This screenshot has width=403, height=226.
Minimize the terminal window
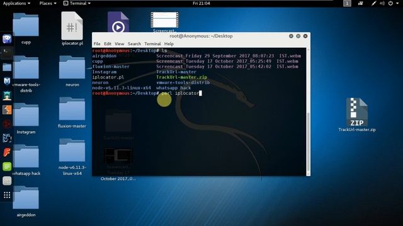(x=291, y=36)
